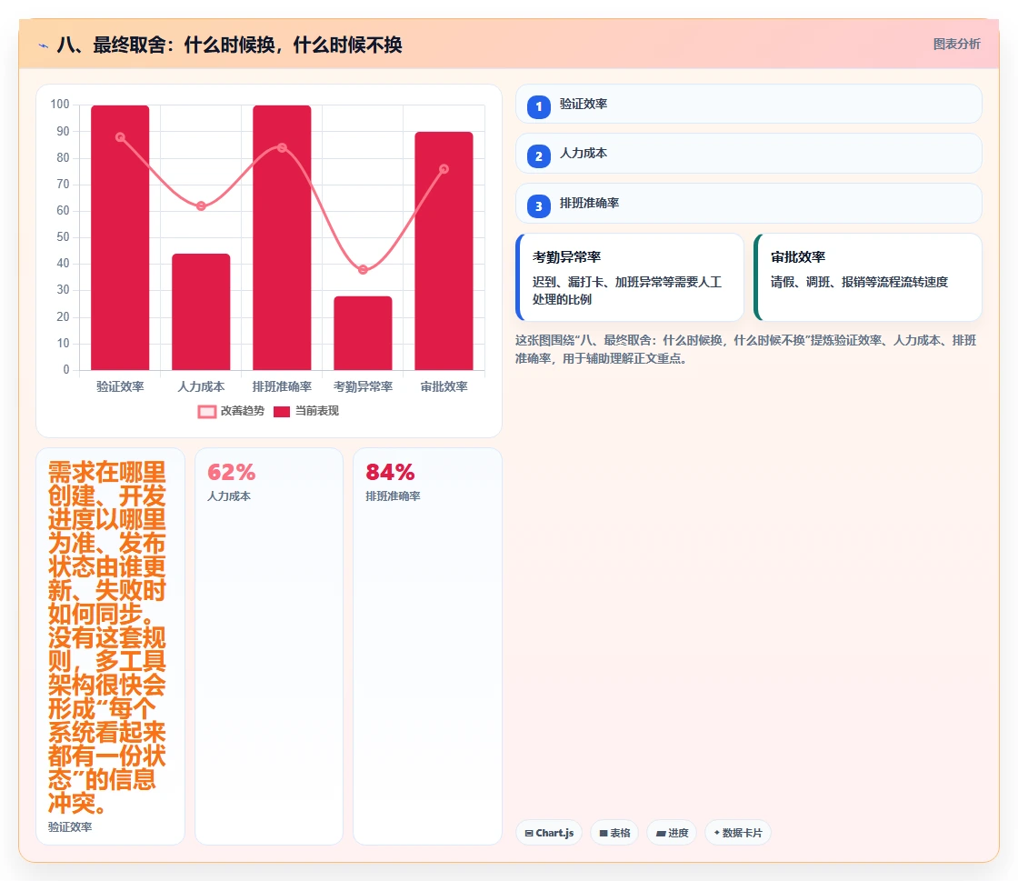Click the 人力成本 x-axis label
1018x881 pixels.
tap(201, 387)
